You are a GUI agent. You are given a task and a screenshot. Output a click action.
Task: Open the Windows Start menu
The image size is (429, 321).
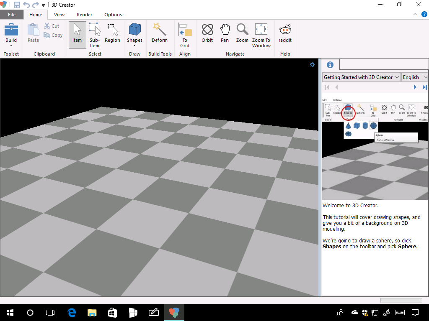(10, 313)
